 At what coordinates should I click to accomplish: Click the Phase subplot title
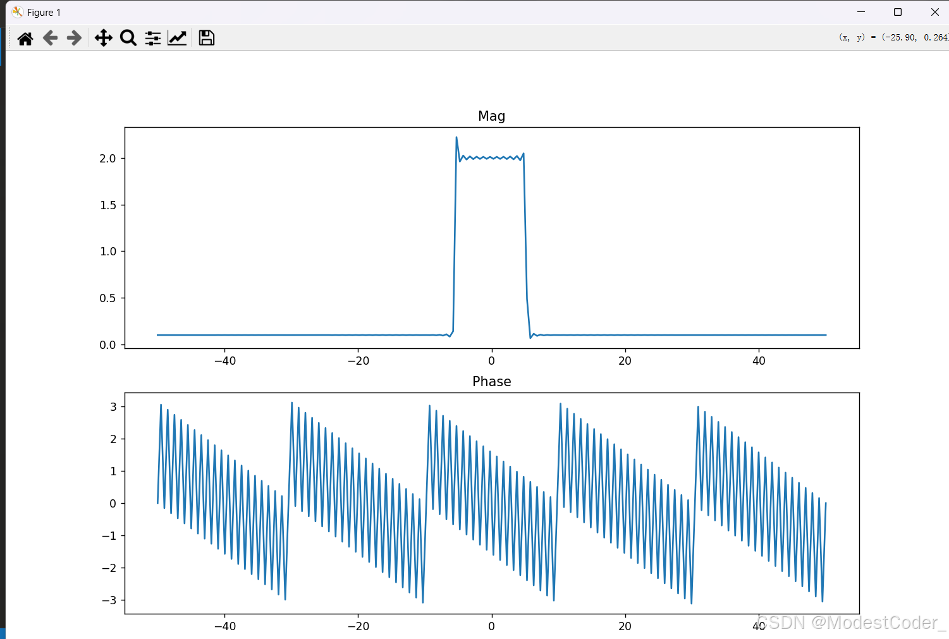[492, 382]
